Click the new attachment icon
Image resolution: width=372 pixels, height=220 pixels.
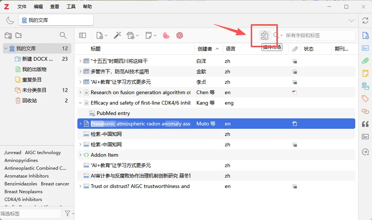pos(131,35)
